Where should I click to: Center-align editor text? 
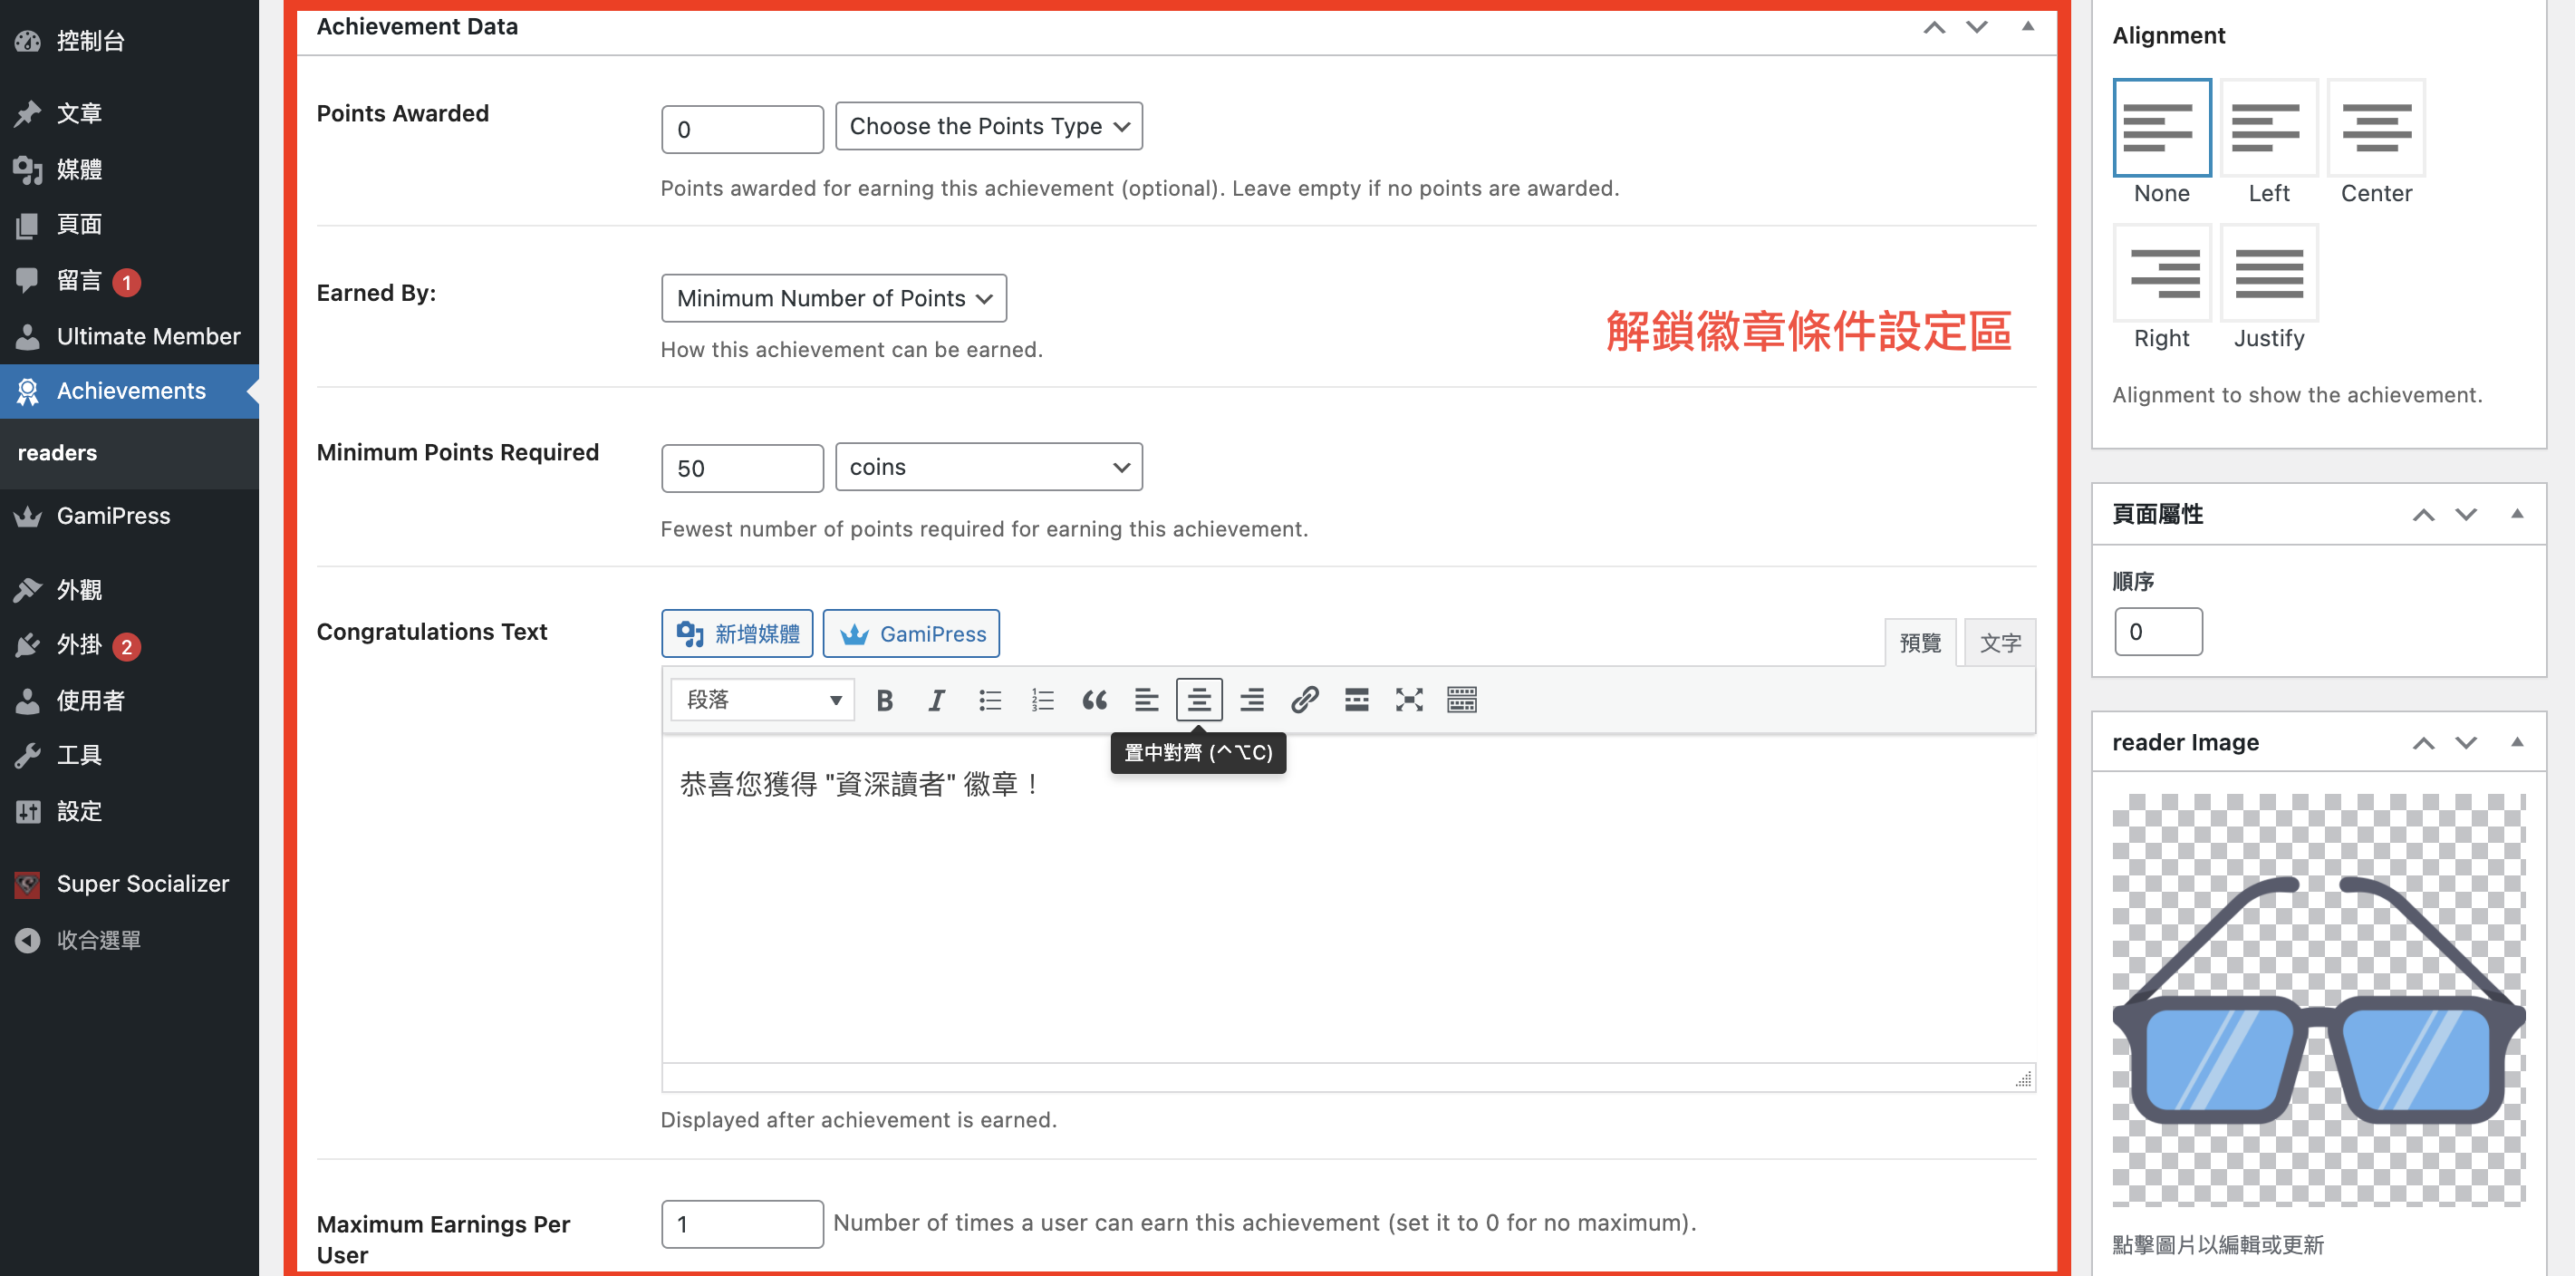point(1200,700)
